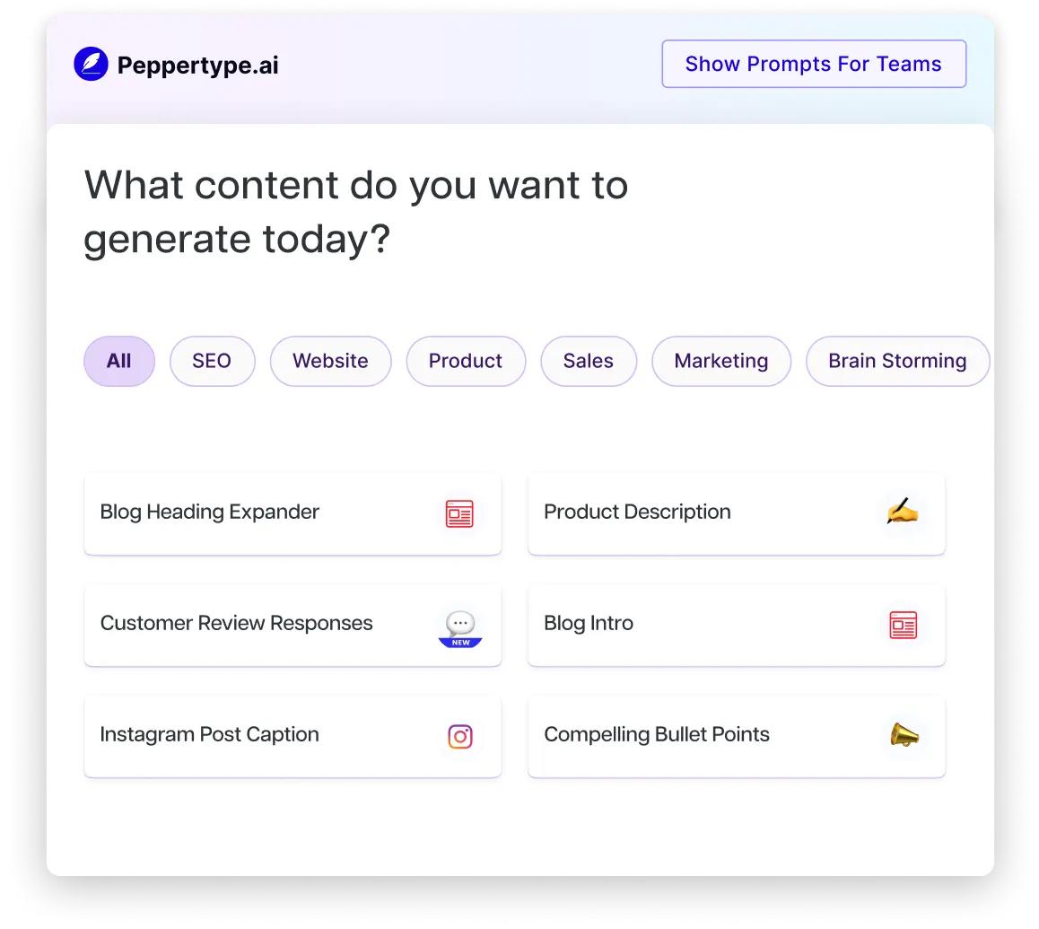Viewport: 1039px width, 929px height.
Task: Choose the Product category pill
Action: [x=465, y=361]
